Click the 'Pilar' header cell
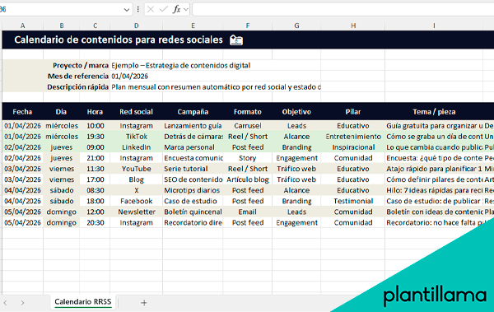494x312 pixels. [353, 112]
